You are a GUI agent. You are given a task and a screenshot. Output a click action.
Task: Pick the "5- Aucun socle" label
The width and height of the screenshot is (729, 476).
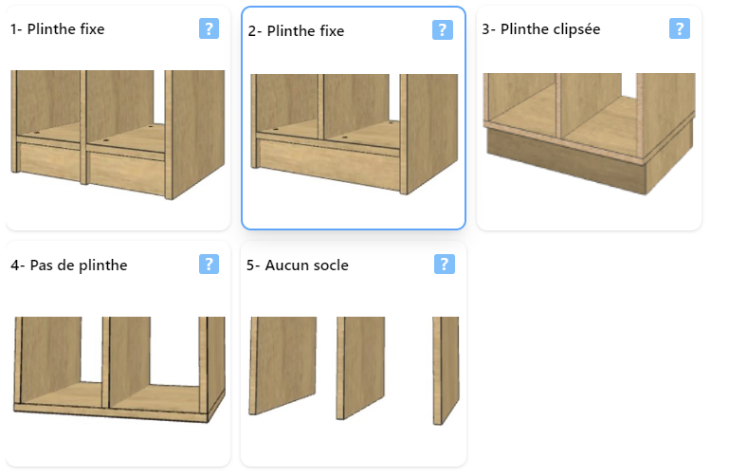(x=298, y=265)
